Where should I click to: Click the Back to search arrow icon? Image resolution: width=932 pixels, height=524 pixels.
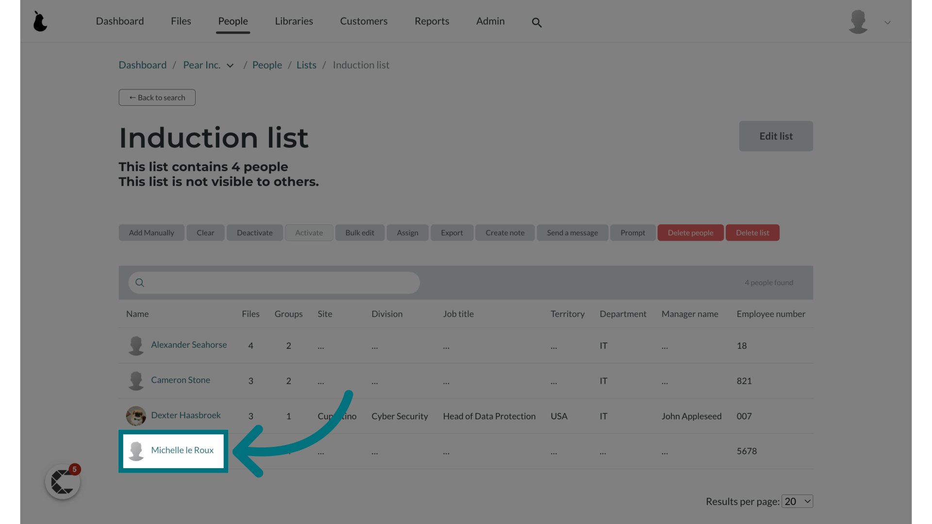131,98
